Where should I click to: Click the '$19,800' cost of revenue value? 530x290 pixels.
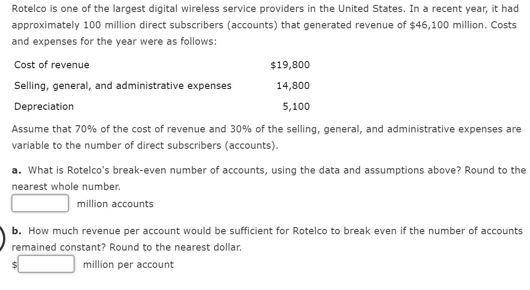point(290,65)
